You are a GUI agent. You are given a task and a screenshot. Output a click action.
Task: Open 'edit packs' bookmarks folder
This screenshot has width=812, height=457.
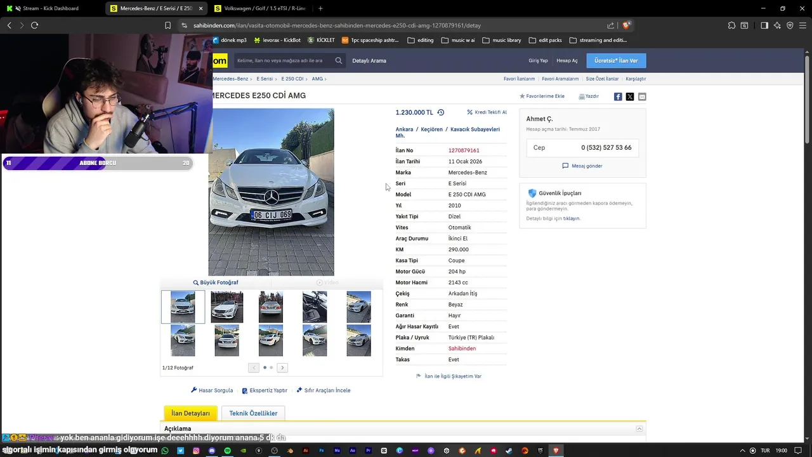pos(546,40)
